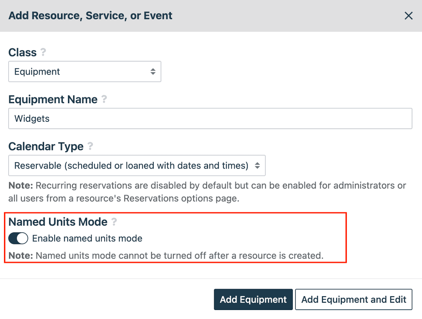422x319 pixels.
Task: Click the Add Equipment and Edit button
Action: 353,299
